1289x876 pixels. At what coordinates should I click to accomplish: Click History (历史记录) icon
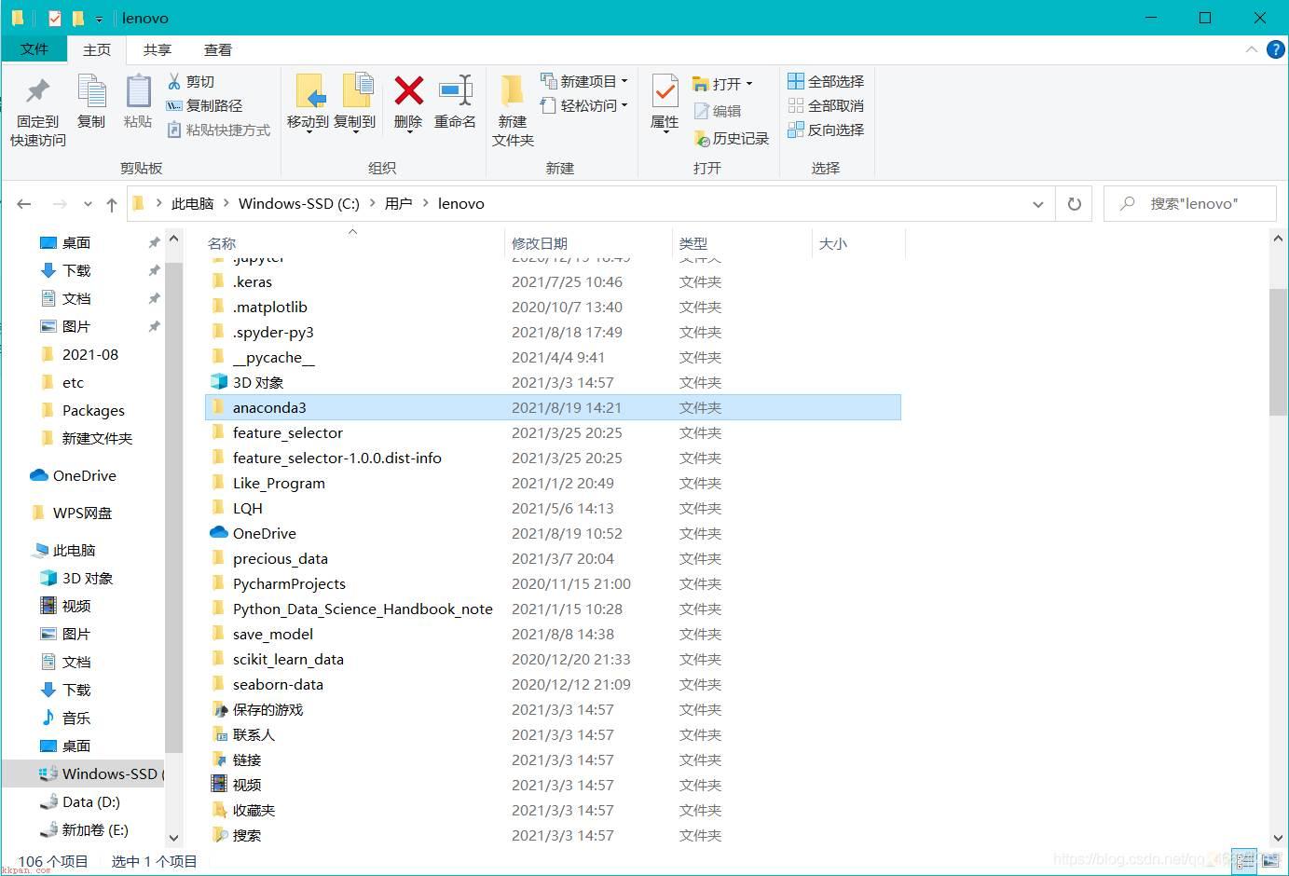[703, 139]
